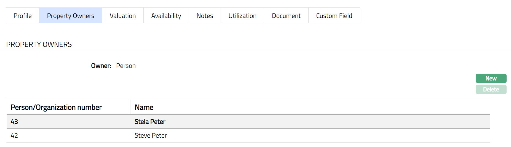
Task: Click the green New button
Action: click(x=491, y=78)
